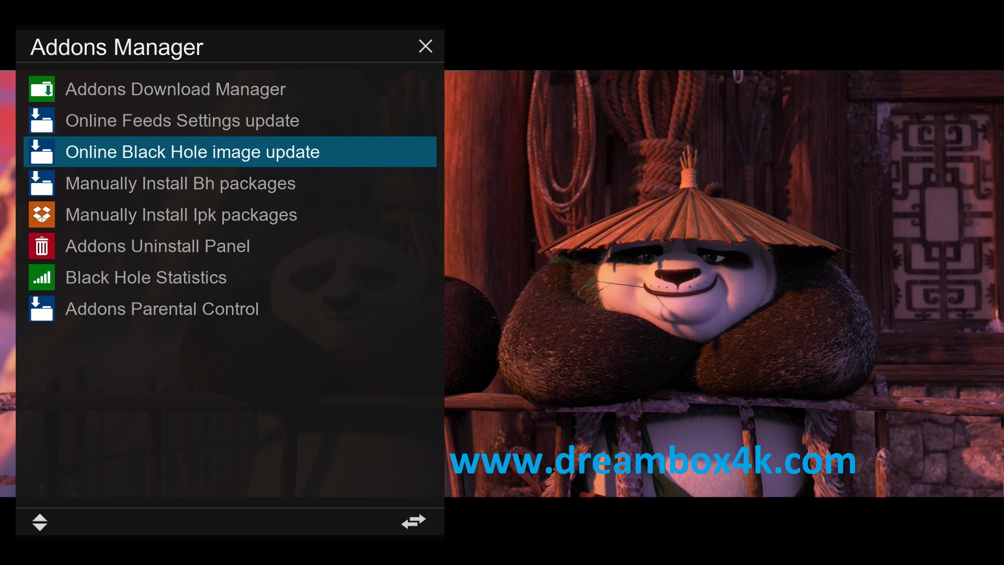Select Addons Parental Control entry
The width and height of the screenshot is (1004, 565).
[x=230, y=309]
